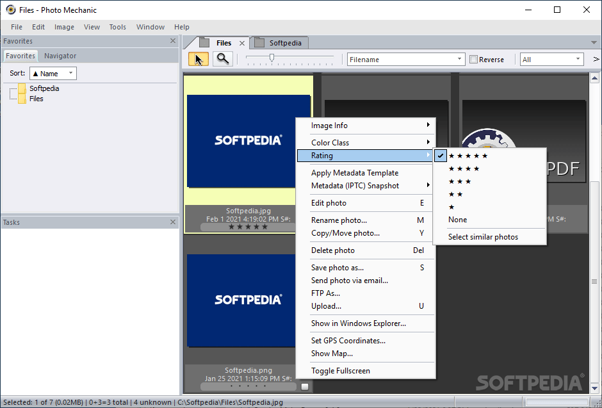This screenshot has height=408, width=602.
Task: Choose Select similar photos
Action: pyautogui.click(x=489, y=237)
